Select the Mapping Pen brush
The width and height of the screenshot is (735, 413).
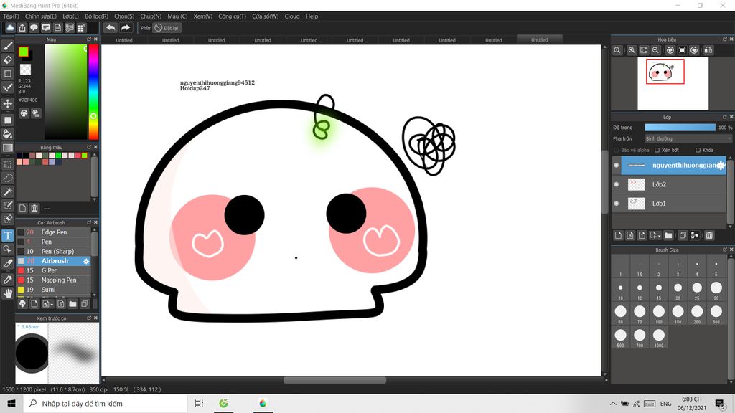coord(54,280)
